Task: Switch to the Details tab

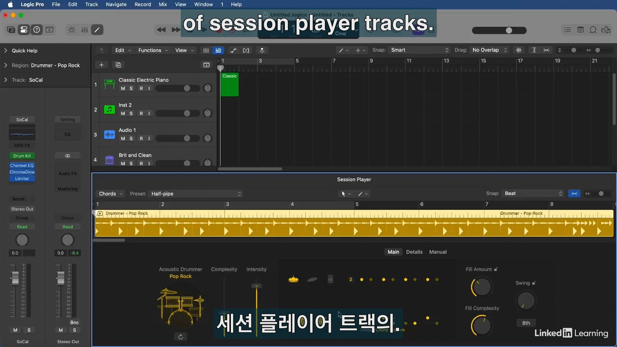Action: (414, 252)
